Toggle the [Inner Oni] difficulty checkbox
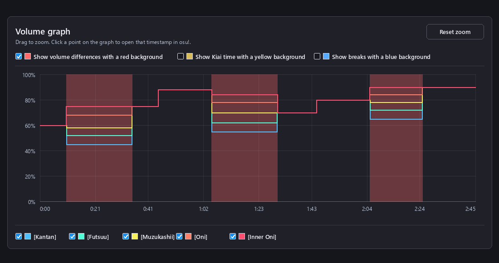 [233, 236]
